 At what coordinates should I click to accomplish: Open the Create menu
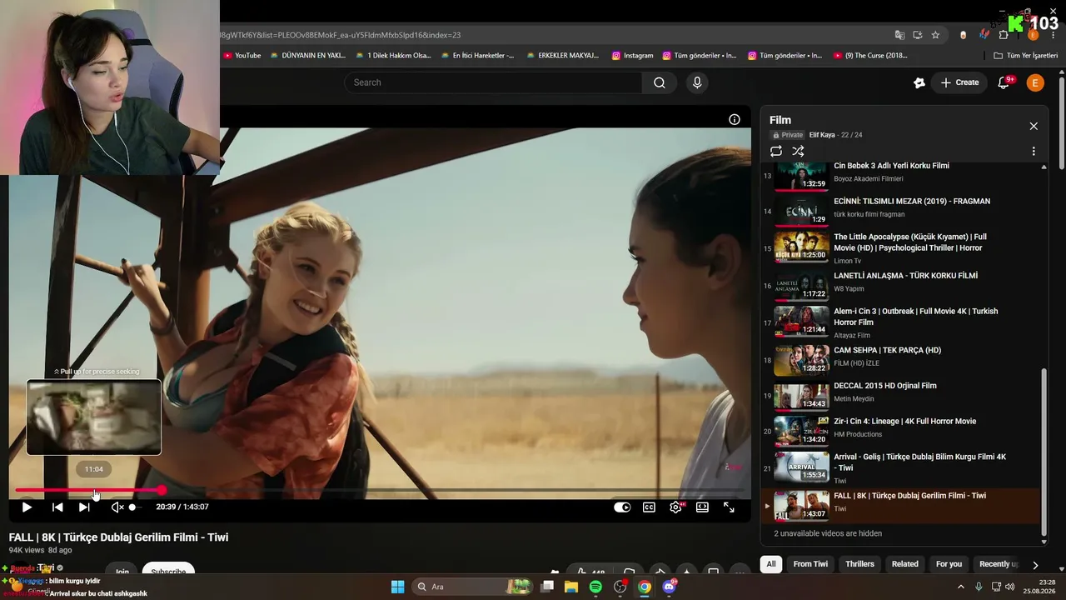959,82
